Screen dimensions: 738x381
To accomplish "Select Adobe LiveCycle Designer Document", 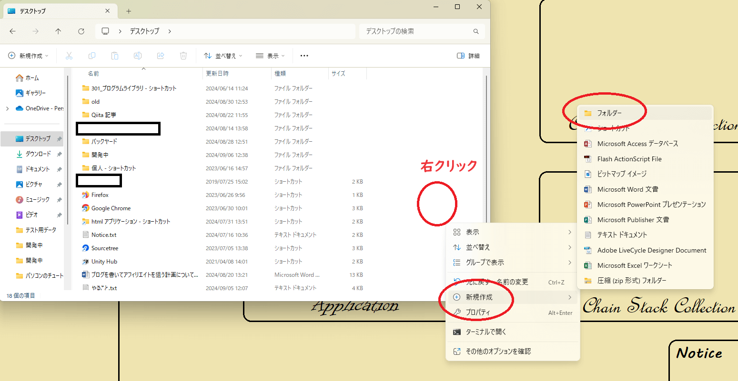I will pyautogui.click(x=645, y=250).
